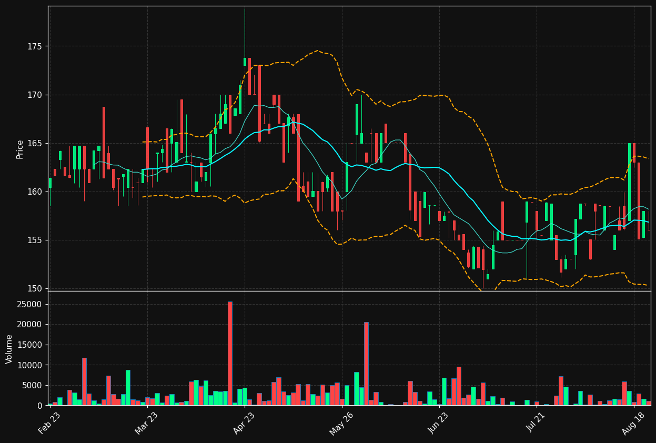Click the red volume bar reaching 20000
Image resolution: width=656 pixels, height=443 pixels.
click(x=366, y=364)
